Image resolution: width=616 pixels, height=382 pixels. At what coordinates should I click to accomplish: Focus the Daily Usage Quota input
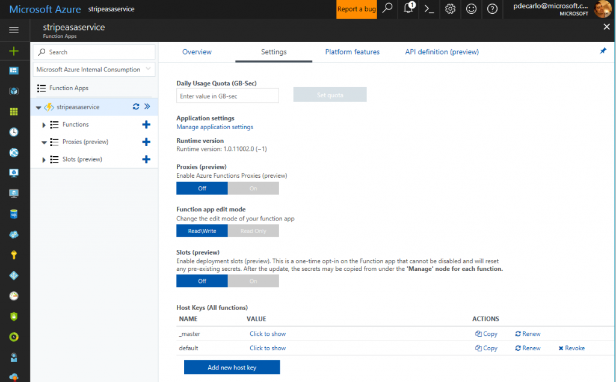click(227, 95)
